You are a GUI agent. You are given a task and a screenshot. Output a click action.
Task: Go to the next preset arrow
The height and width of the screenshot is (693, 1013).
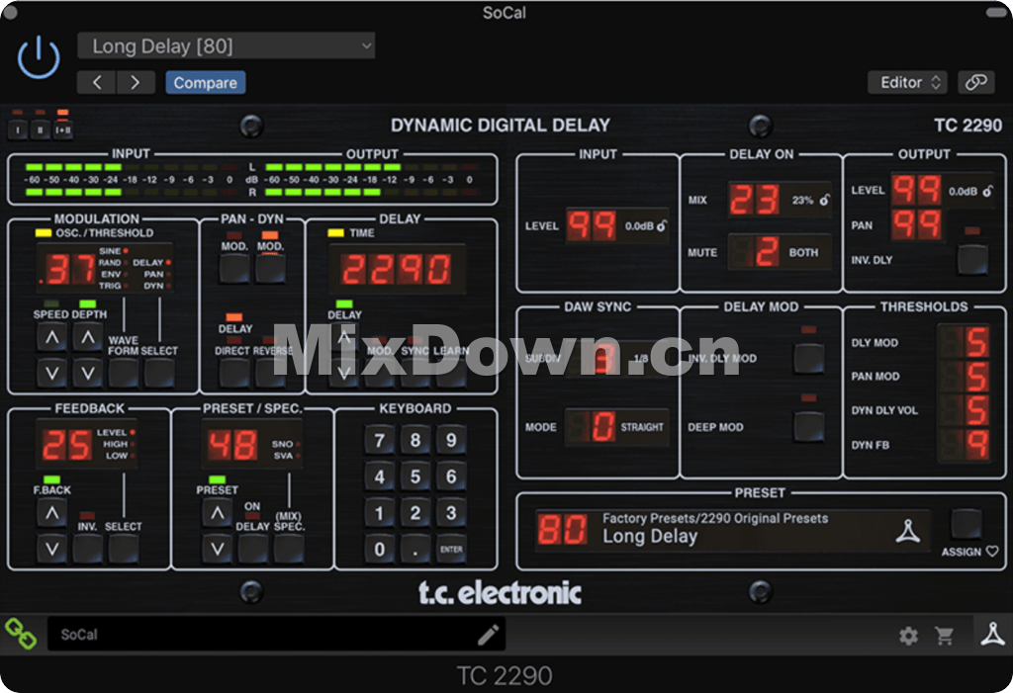pyautogui.click(x=136, y=83)
